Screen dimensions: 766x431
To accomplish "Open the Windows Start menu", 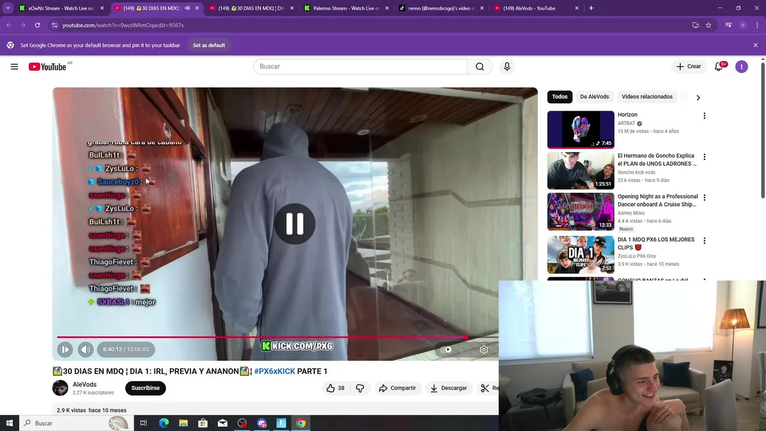I will coord(10,423).
